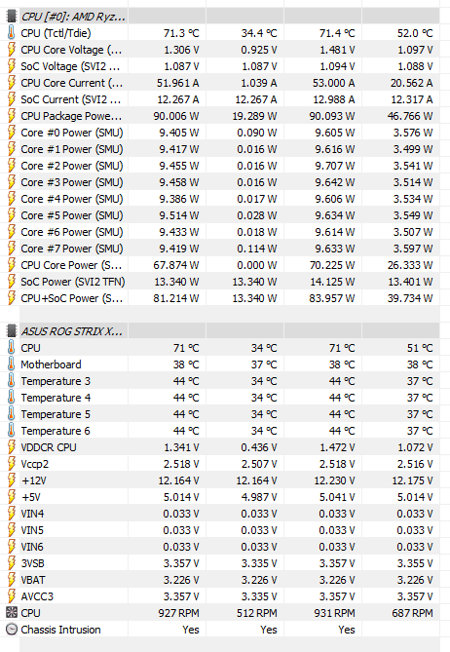Click the 90.093 W maximum package power value

pyautogui.click(x=332, y=116)
